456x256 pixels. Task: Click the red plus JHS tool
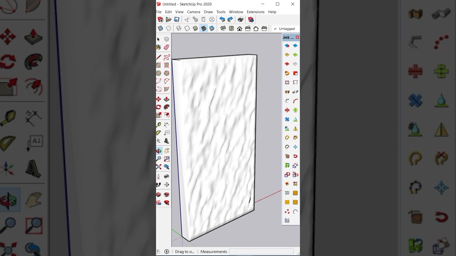coord(287,110)
